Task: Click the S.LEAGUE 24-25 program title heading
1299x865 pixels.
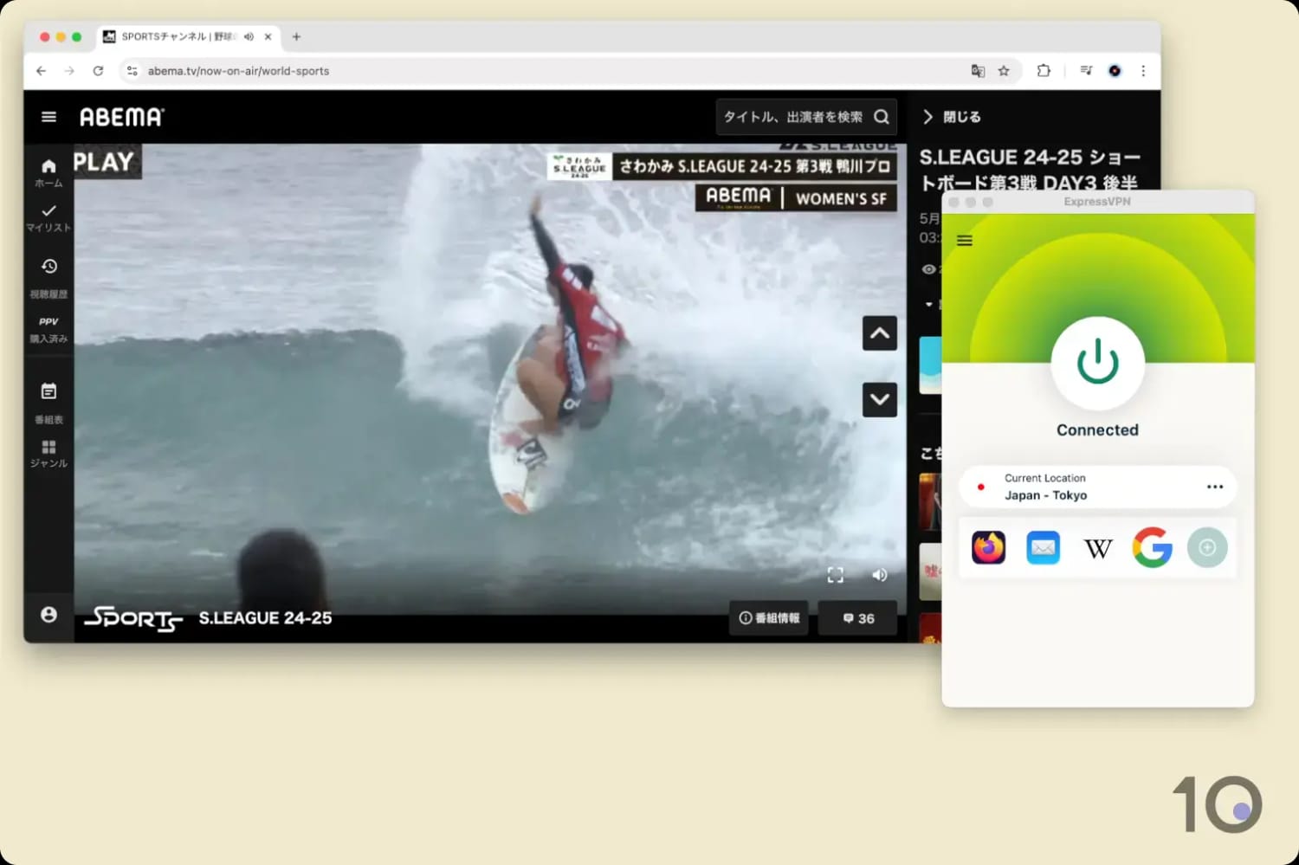Action: click(x=1030, y=170)
